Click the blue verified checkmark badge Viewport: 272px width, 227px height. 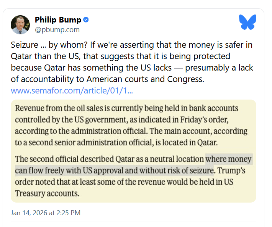[87, 20]
